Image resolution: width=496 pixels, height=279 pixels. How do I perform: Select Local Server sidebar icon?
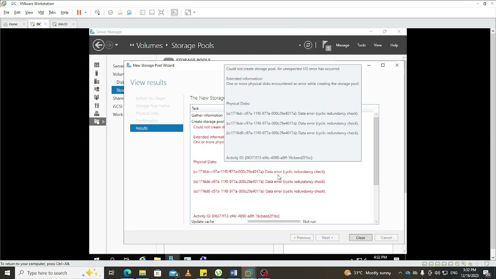tap(97, 73)
